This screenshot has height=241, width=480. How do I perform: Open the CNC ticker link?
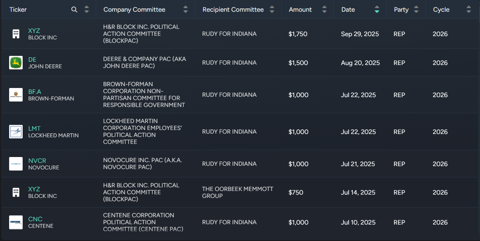click(35, 219)
